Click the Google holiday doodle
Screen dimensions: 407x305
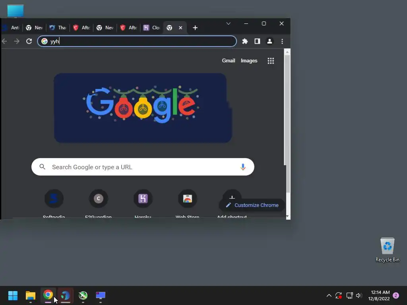(143, 108)
